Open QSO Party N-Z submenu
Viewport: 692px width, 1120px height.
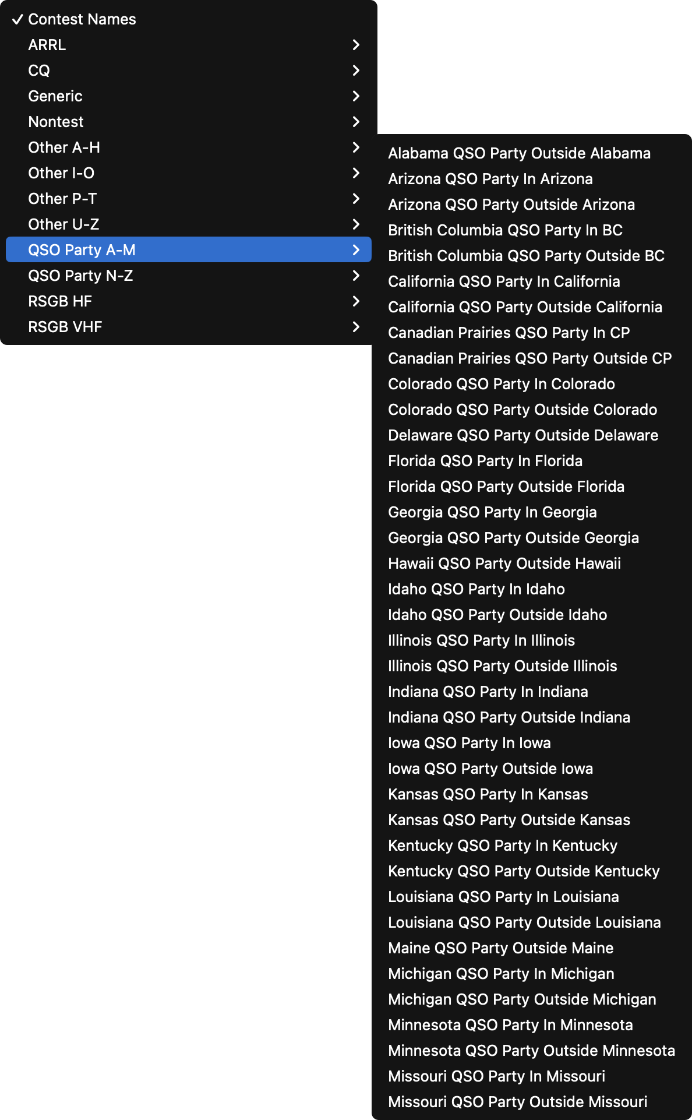tap(189, 276)
